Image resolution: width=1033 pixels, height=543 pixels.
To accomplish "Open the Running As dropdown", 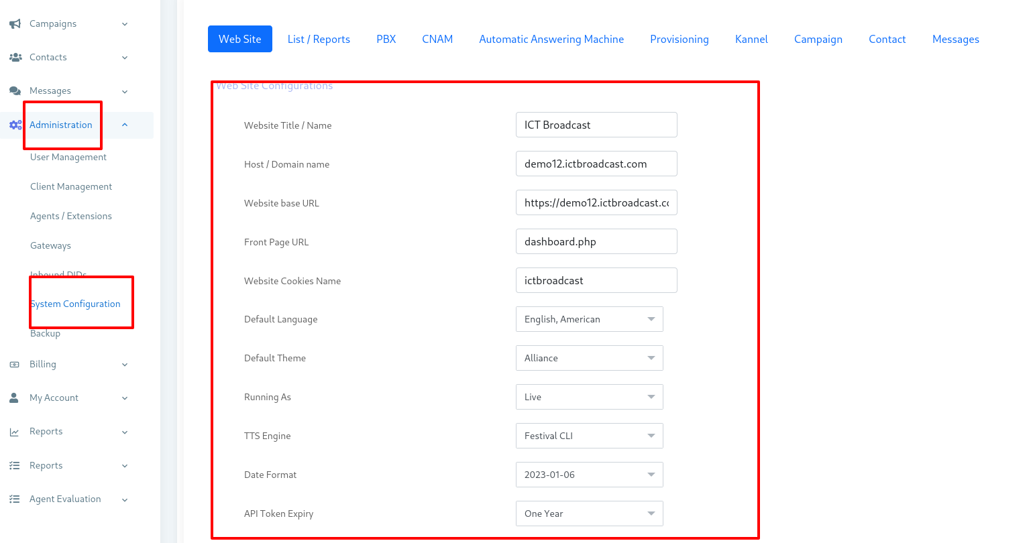I will (x=589, y=397).
